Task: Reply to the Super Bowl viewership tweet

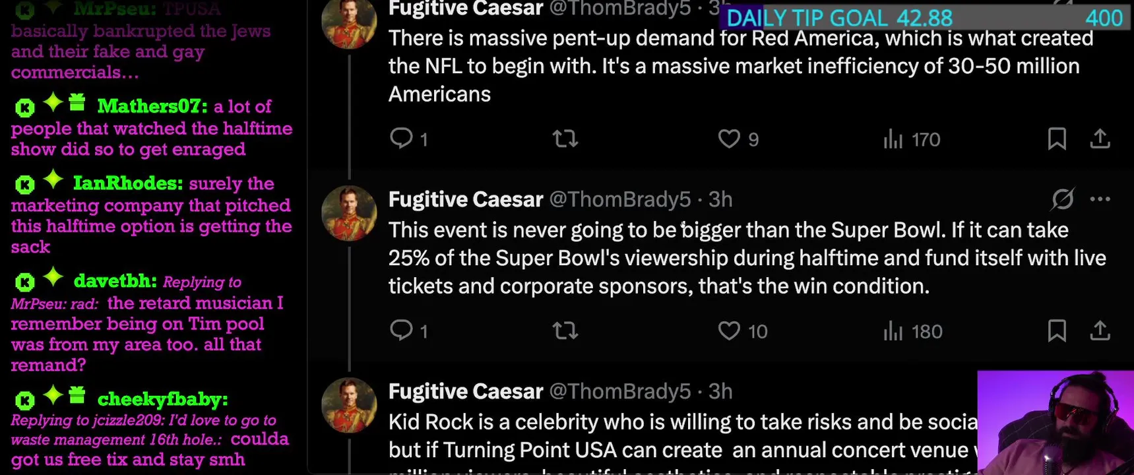Action: coord(401,331)
